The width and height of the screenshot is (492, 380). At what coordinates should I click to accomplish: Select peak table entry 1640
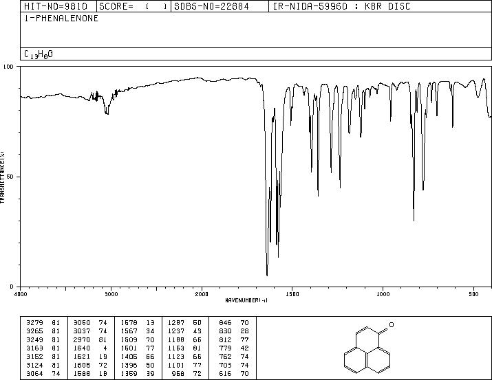point(82,348)
